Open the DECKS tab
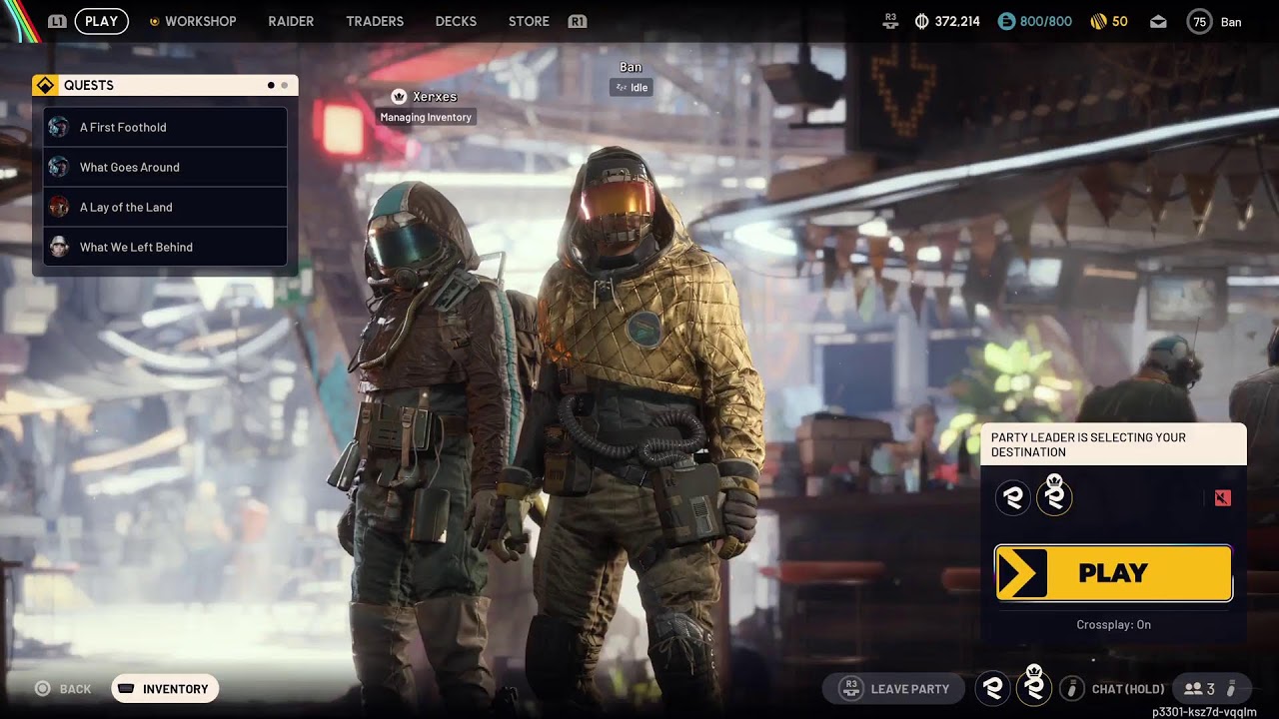 (456, 21)
